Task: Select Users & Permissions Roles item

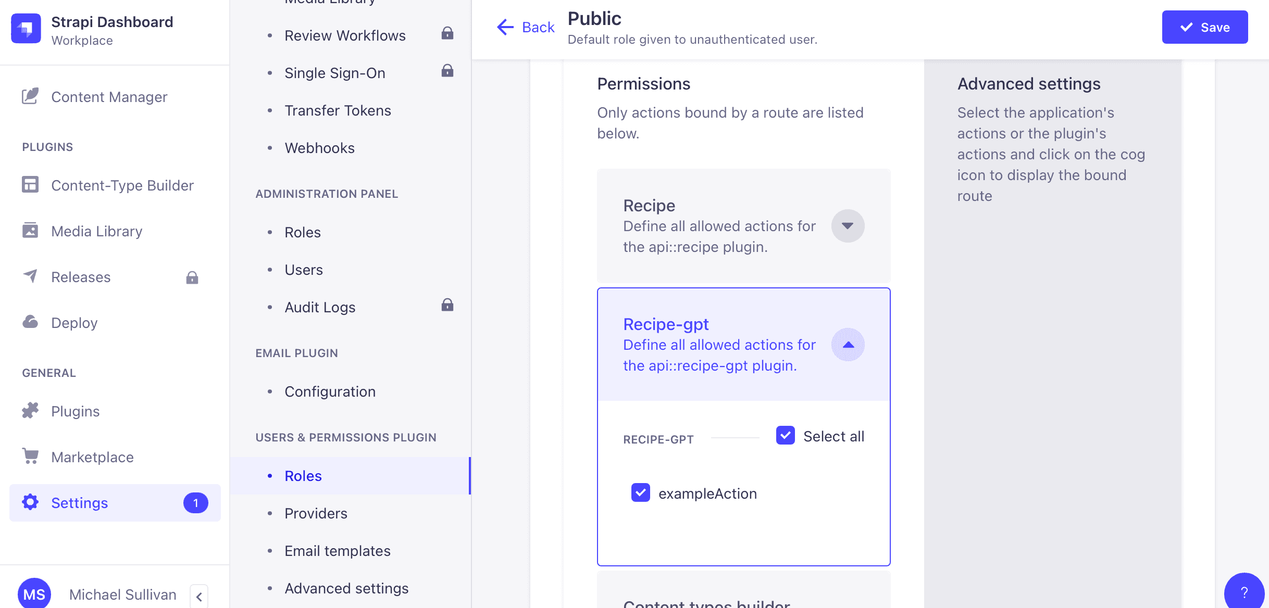Action: [351, 476]
